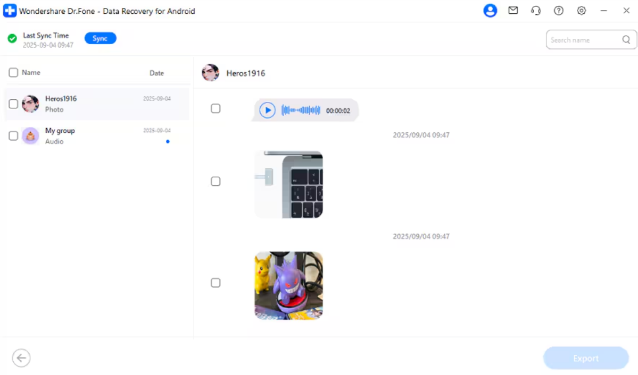
Task: Click the search magnifier icon
Action: [x=626, y=40]
